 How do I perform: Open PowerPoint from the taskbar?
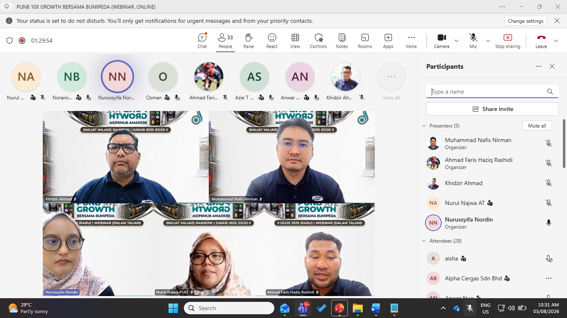point(339,308)
